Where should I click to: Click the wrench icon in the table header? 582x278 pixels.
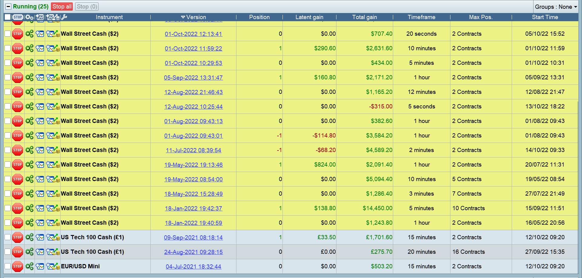pos(64,17)
